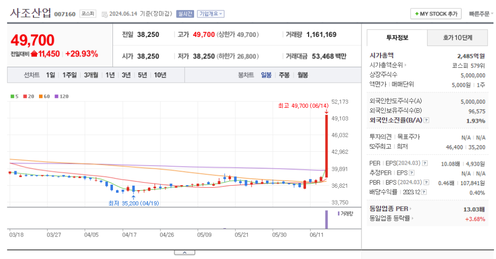Click purple 120-day moving average legend

click(x=62, y=96)
